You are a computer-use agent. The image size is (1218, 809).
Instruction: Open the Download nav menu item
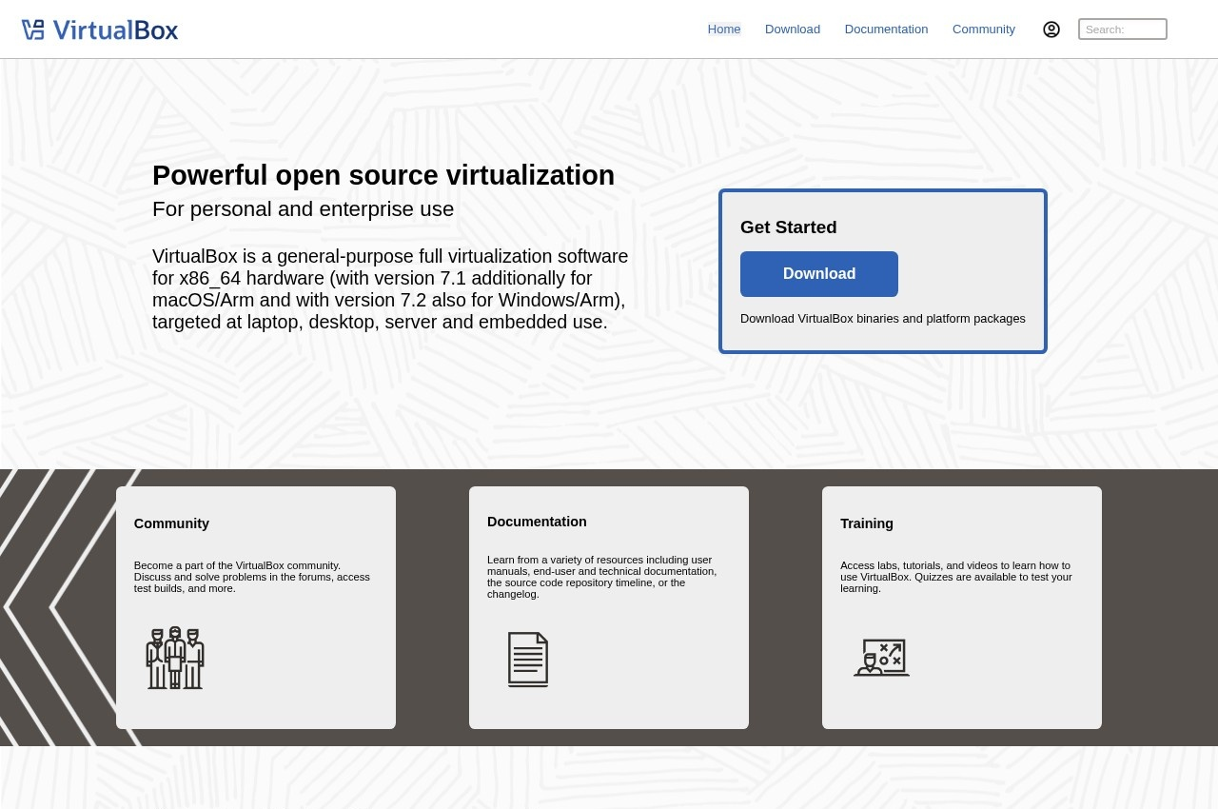coord(793,30)
